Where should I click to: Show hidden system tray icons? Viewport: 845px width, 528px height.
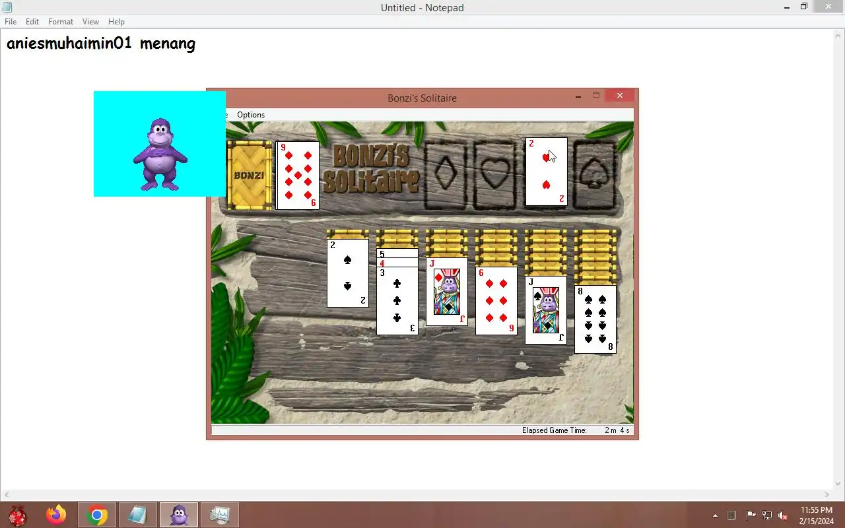coord(715,515)
